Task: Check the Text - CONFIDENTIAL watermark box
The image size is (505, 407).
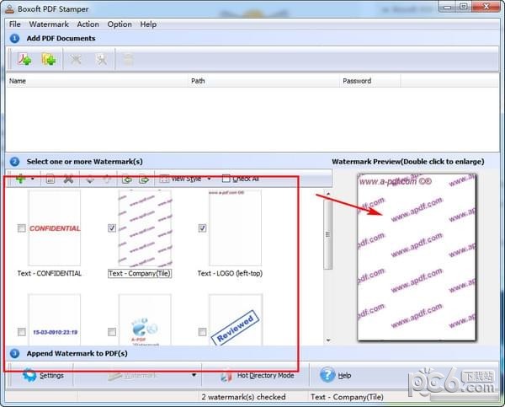Action: click(22, 228)
